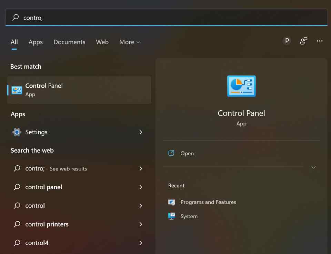Open the Control Panel best match result
Image resolution: width=331 pixels, height=254 pixels.
coord(79,90)
